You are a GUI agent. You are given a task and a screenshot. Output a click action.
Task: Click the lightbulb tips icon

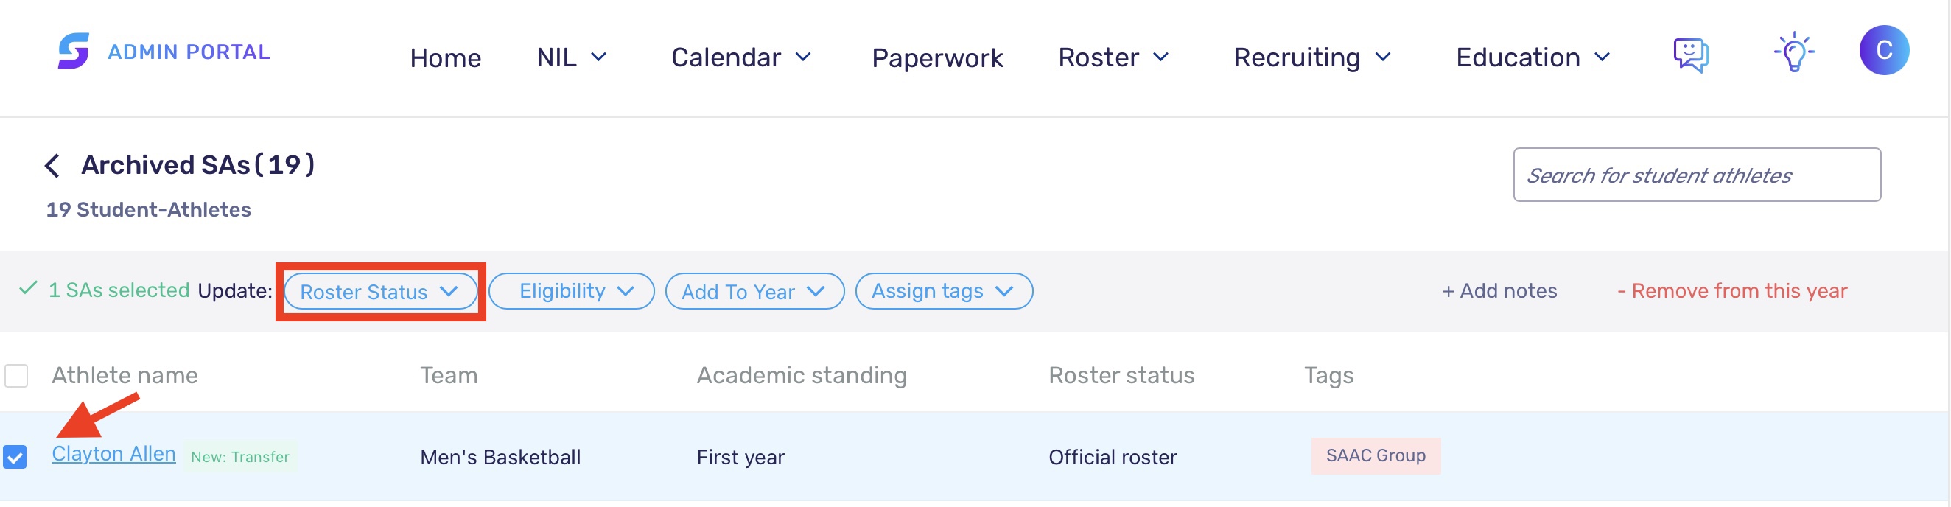(1793, 53)
